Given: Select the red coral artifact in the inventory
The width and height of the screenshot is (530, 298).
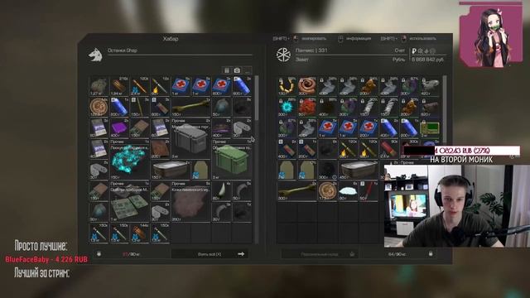Looking at the screenshot, I should coord(307,107).
